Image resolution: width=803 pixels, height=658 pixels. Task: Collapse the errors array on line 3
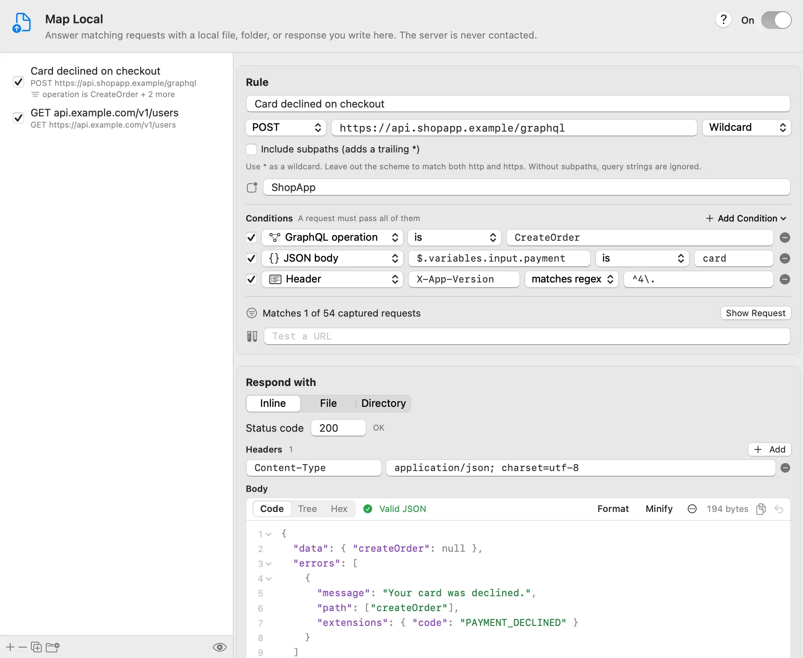tap(269, 564)
